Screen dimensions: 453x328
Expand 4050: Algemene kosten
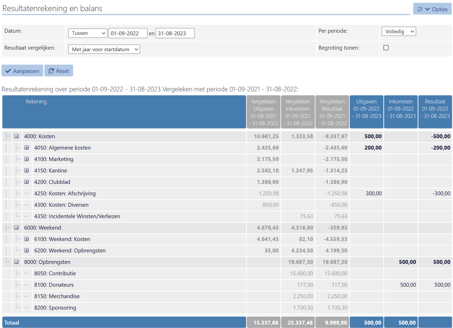tap(26, 148)
